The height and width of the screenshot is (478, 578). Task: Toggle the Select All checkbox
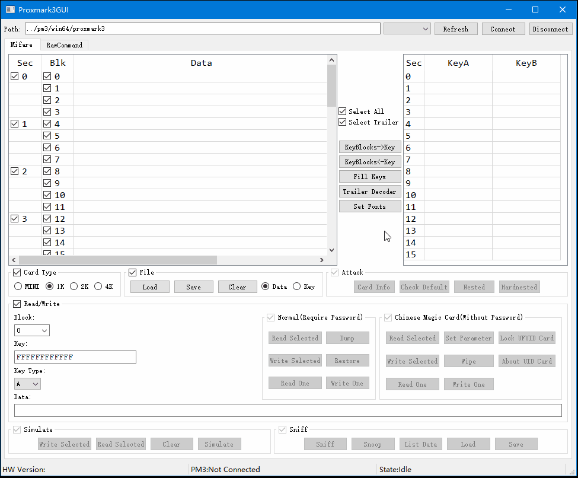tap(343, 111)
